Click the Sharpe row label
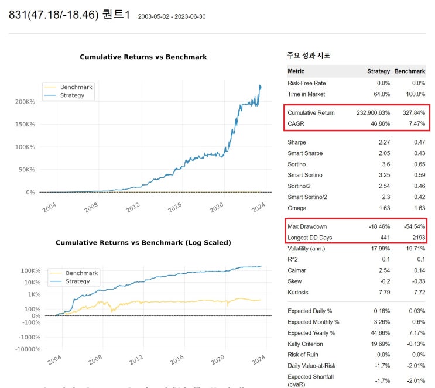435x388 pixels. [297, 142]
